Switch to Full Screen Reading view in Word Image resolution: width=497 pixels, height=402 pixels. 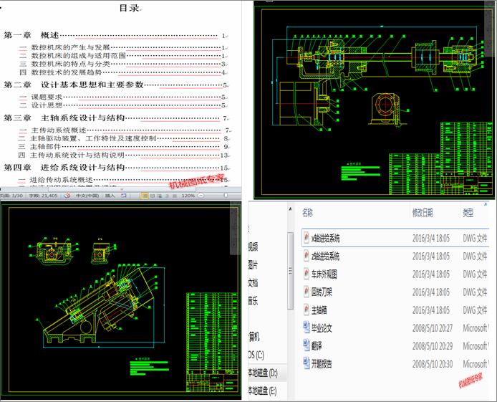point(153,196)
